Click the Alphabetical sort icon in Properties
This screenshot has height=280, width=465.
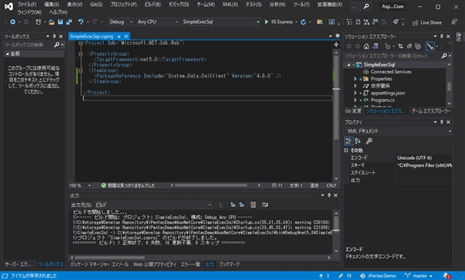357,141
